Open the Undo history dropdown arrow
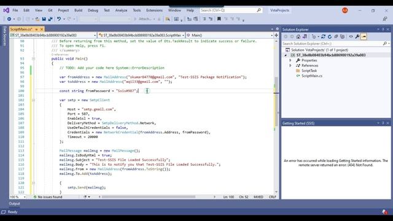The image size is (393, 221). (64, 19)
